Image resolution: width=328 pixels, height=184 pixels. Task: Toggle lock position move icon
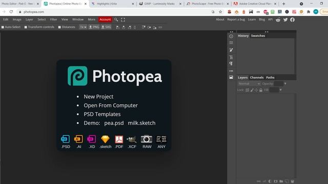coord(256,90)
